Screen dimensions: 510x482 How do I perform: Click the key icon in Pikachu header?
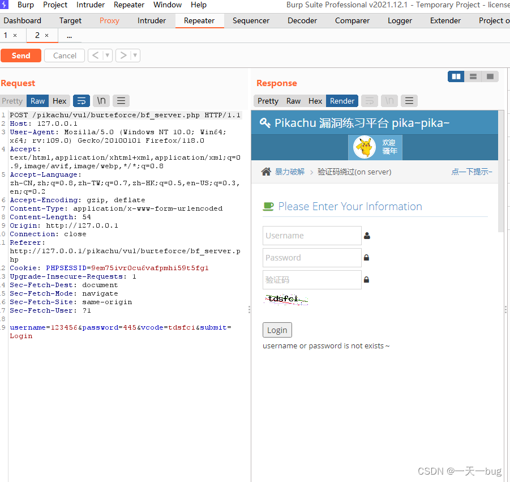pos(265,123)
